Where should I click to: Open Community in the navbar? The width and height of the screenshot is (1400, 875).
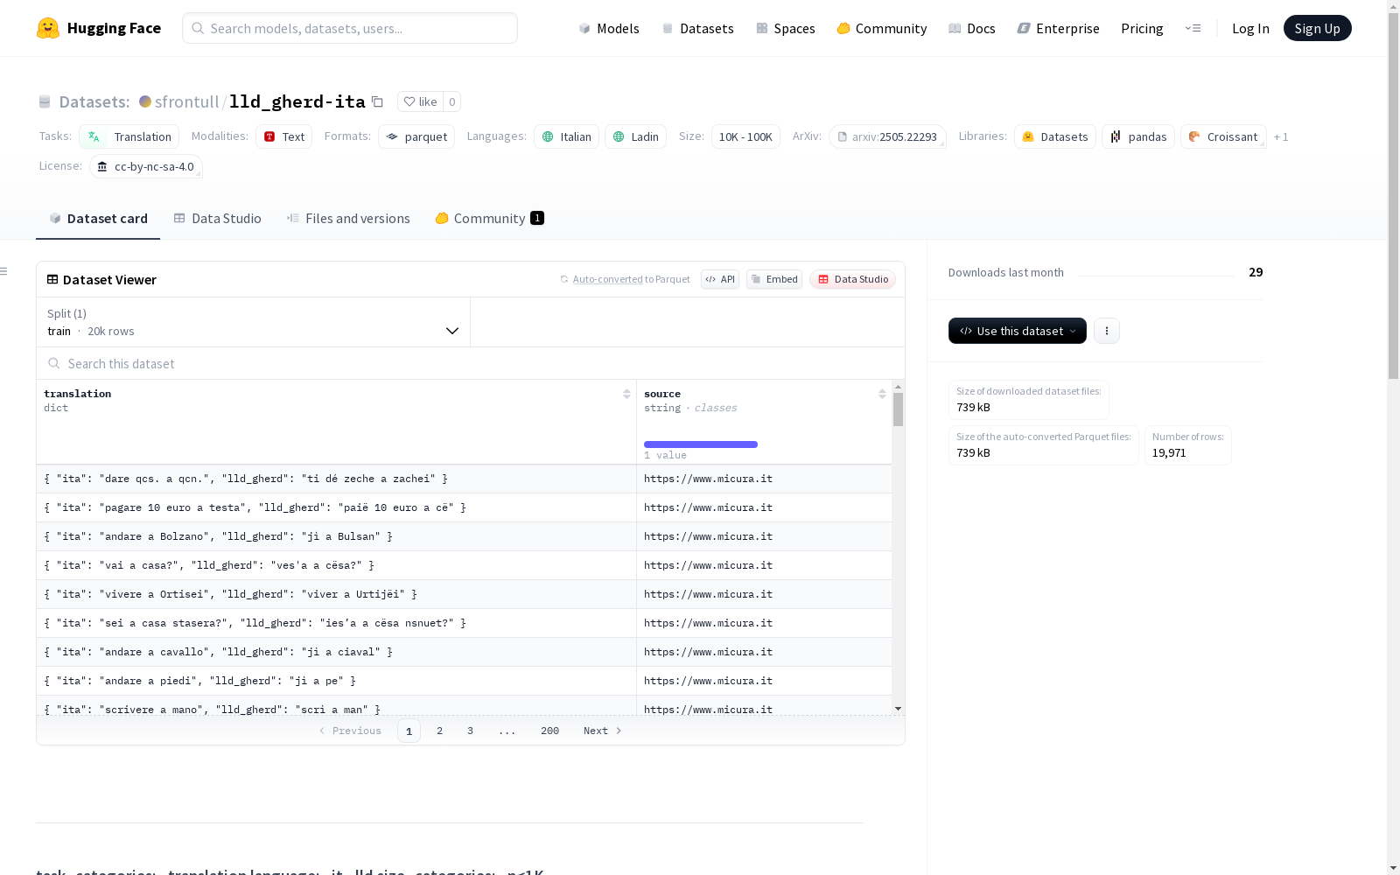882,28
